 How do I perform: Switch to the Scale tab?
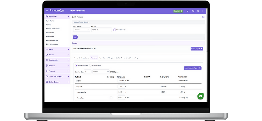tap(118, 58)
